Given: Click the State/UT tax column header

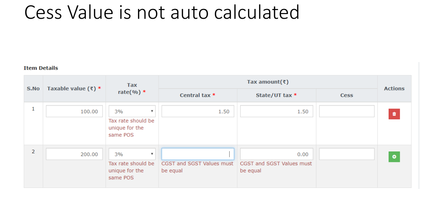Looking at the screenshot, I should 276,95.
